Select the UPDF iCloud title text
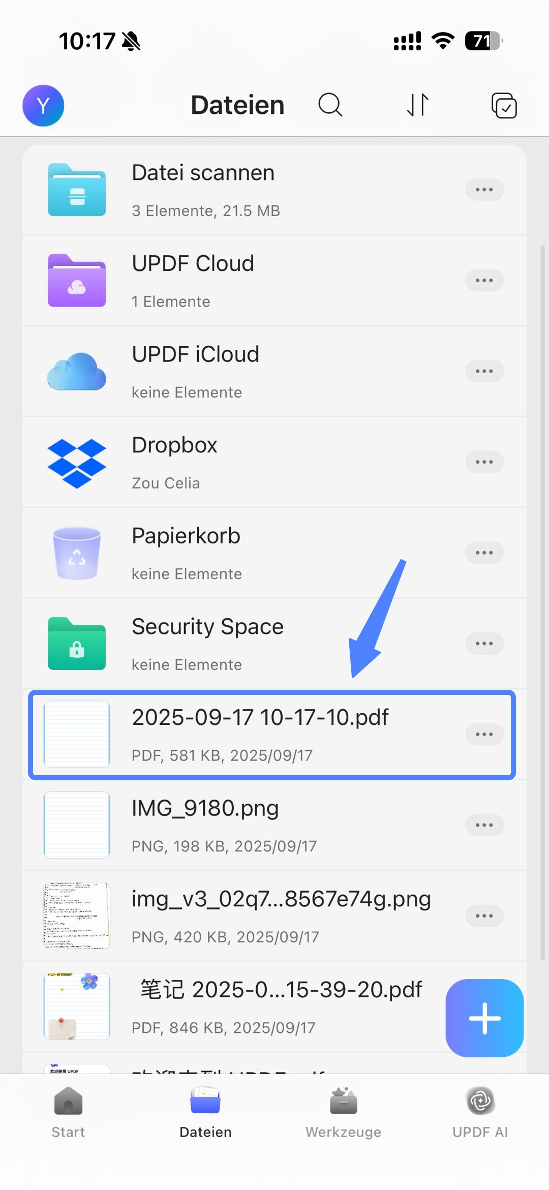Image resolution: width=549 pixels, height=1190 pixels. coord(195,354)
